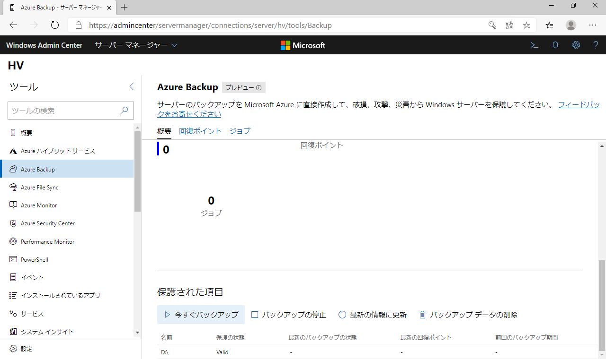Click the main content scrollbar up arrow
Viewport: 606px width, 359px height.
click(602, 146)
